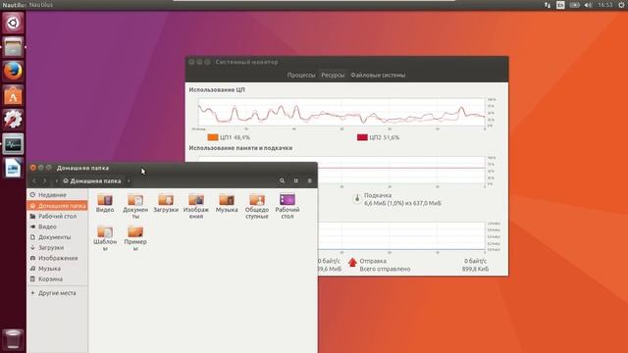Select Изображения in Files sidebar

(57, 258)
